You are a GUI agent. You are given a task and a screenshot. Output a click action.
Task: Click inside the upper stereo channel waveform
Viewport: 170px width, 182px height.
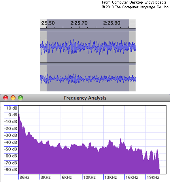[x=88, y=46]
